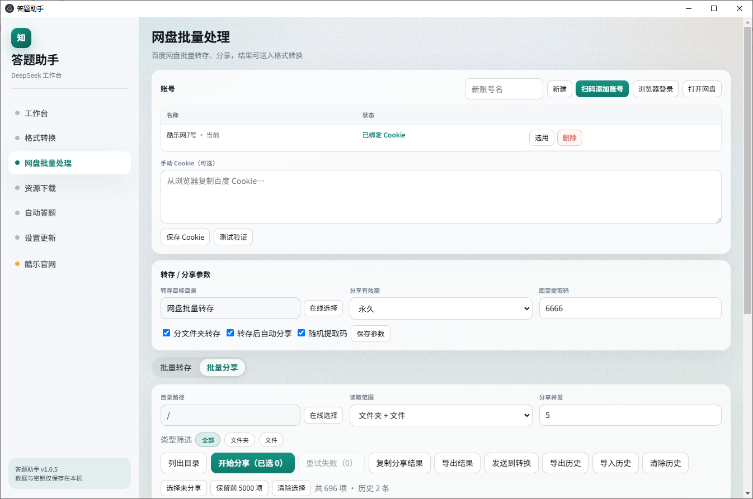Delete account 酷乐网7号 with 删除

570,137
